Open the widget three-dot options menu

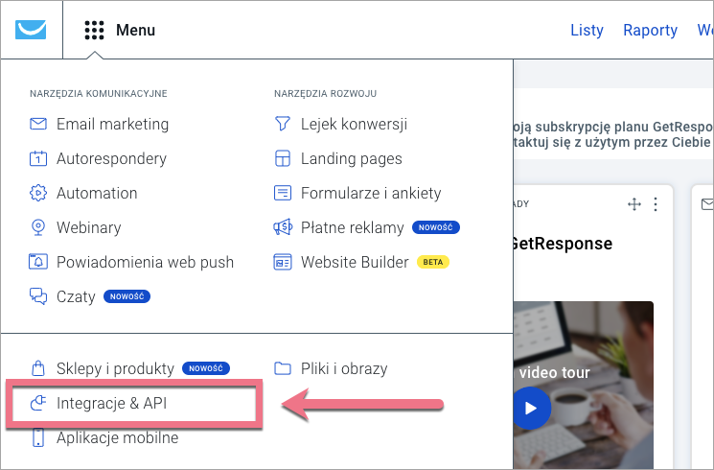[x=656, y=204]
